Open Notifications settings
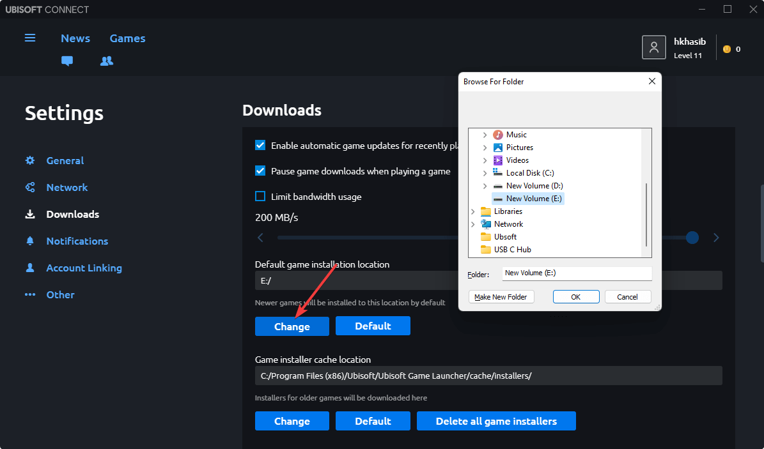Screen dimensions: 764x449 click(x=77, y=241)
